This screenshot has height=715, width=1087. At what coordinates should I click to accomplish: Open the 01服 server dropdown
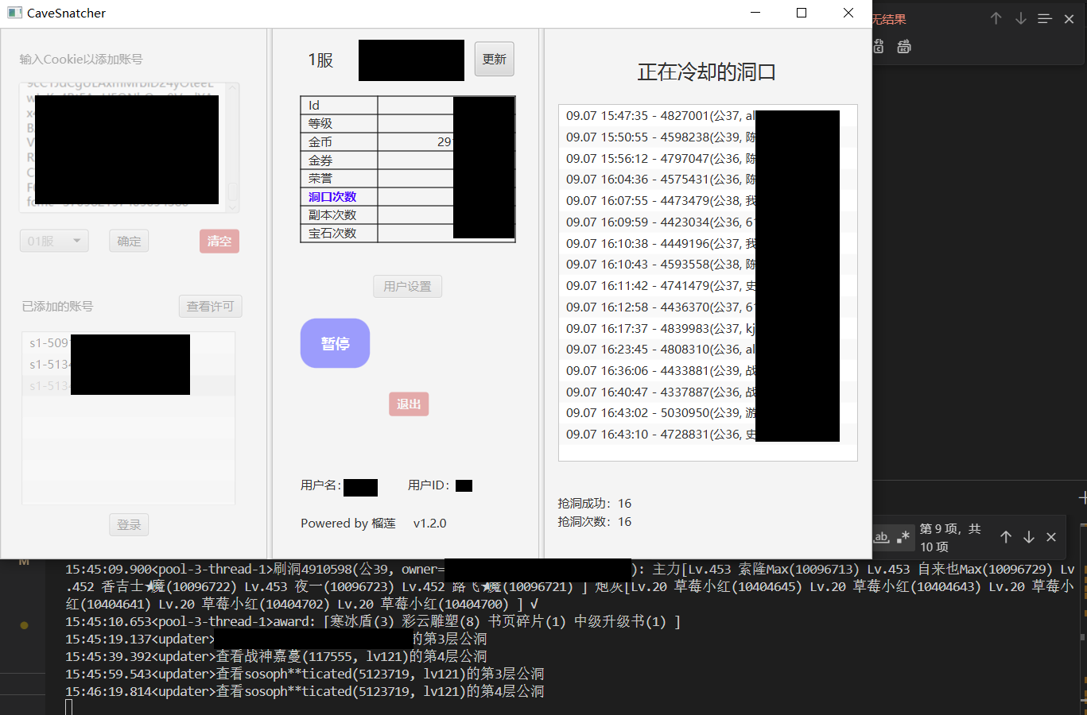54,241
